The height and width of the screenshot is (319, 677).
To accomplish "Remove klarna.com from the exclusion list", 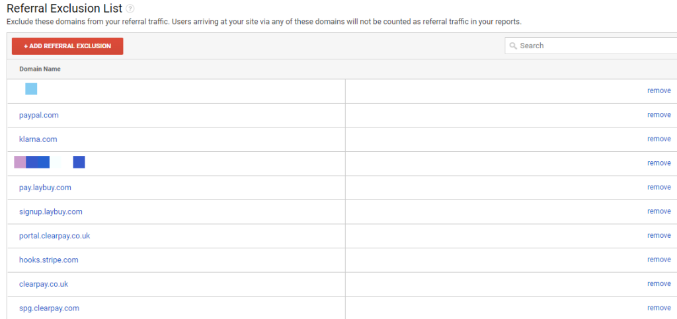I will 658,139.
